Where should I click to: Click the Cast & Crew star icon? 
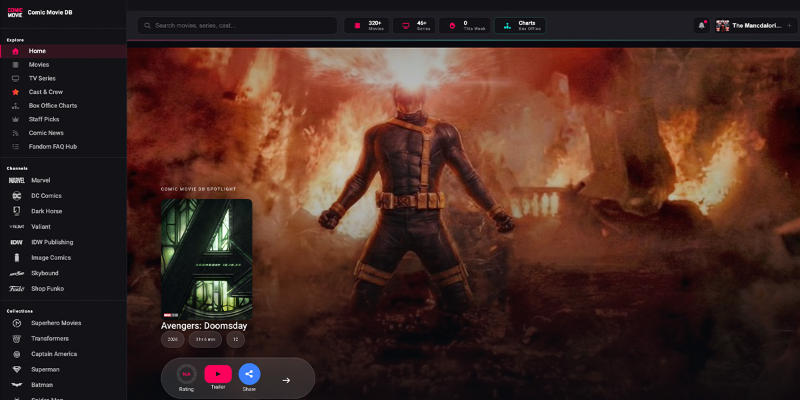[x=15, y=92]
